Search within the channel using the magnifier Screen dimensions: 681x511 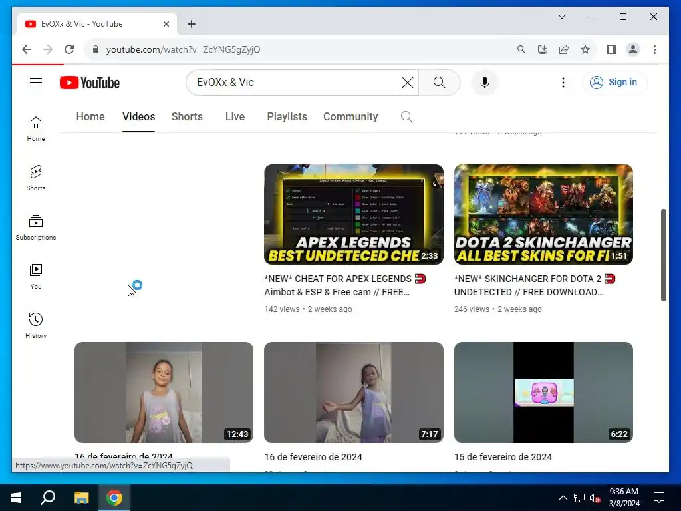(406, 116)
